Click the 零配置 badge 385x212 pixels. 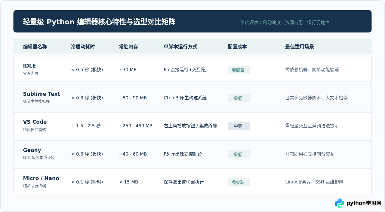[239, 70]
